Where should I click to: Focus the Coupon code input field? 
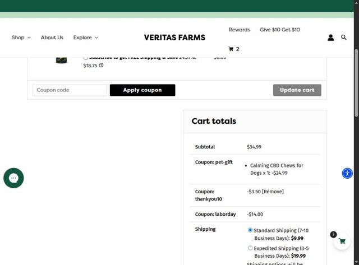coord(70,90)
